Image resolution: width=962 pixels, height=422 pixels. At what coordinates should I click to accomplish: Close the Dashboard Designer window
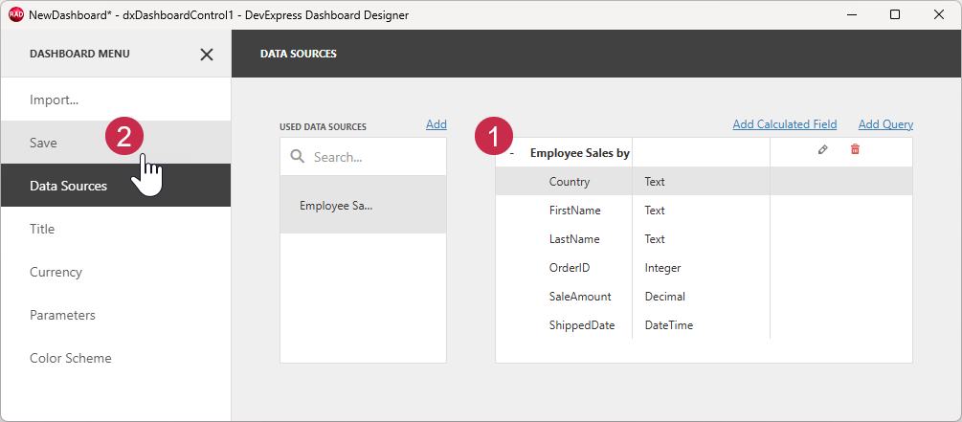tap(939, 14)
